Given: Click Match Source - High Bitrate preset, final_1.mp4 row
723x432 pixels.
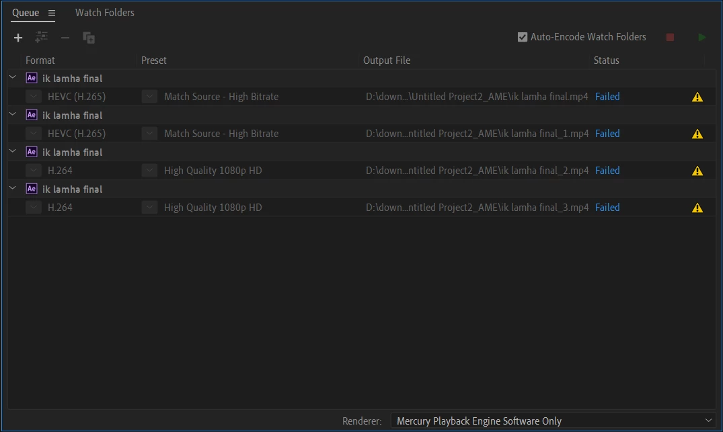Looking at the screenshot, I should pyautogui.click(x=221, y=134).
